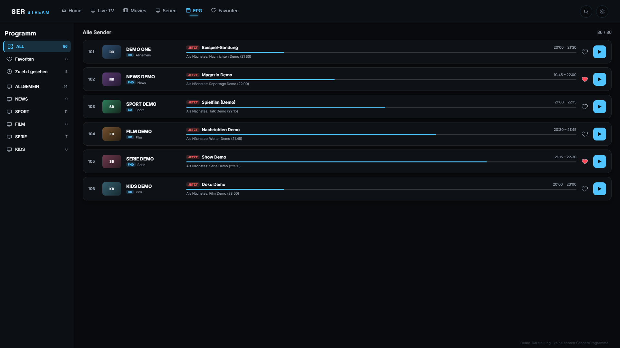Viewport: 620px width, 348px height.
Task: Click the ND channel logo
Action: coord(112,79)
